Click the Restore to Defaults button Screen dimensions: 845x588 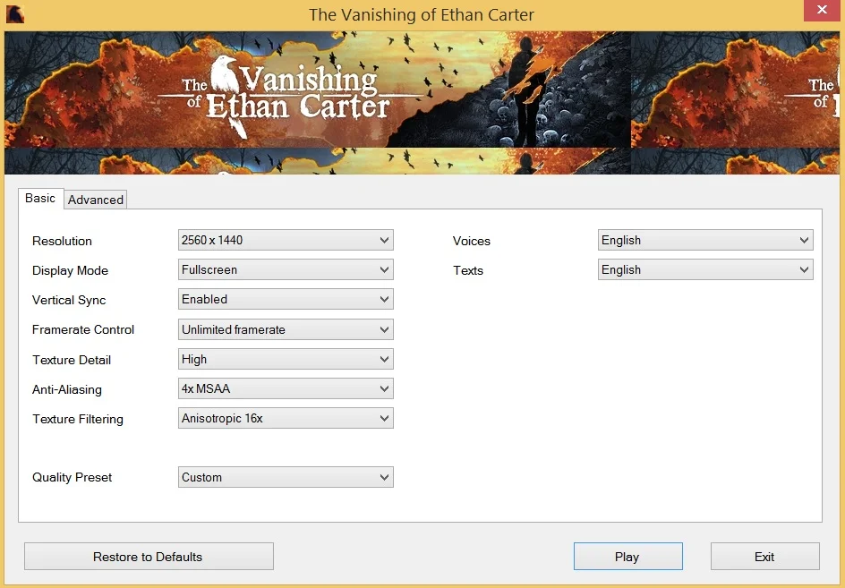(x=149, y=556)
